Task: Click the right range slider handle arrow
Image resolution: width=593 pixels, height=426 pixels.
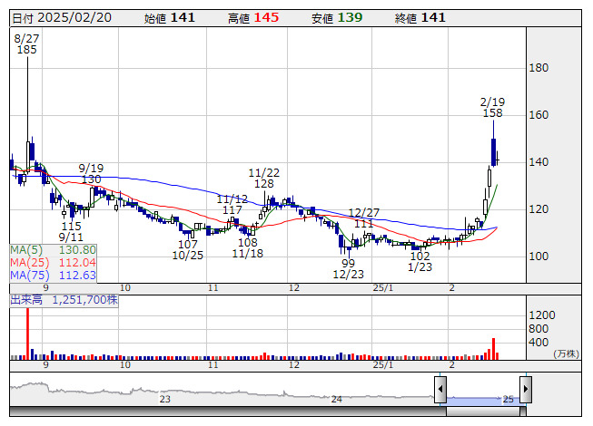Action: pos(526,389)
